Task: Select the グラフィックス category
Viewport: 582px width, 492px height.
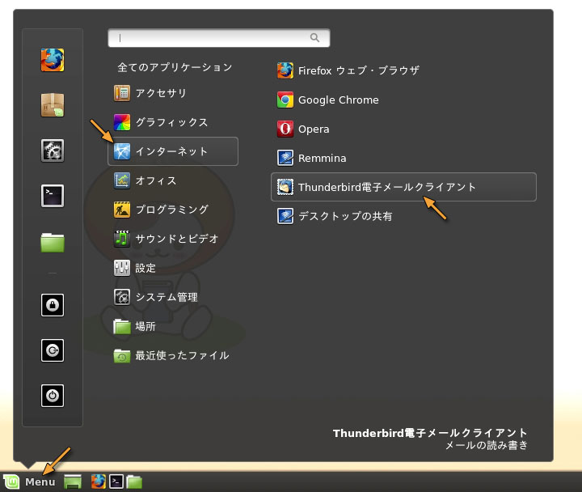Action: pos(171,122)
